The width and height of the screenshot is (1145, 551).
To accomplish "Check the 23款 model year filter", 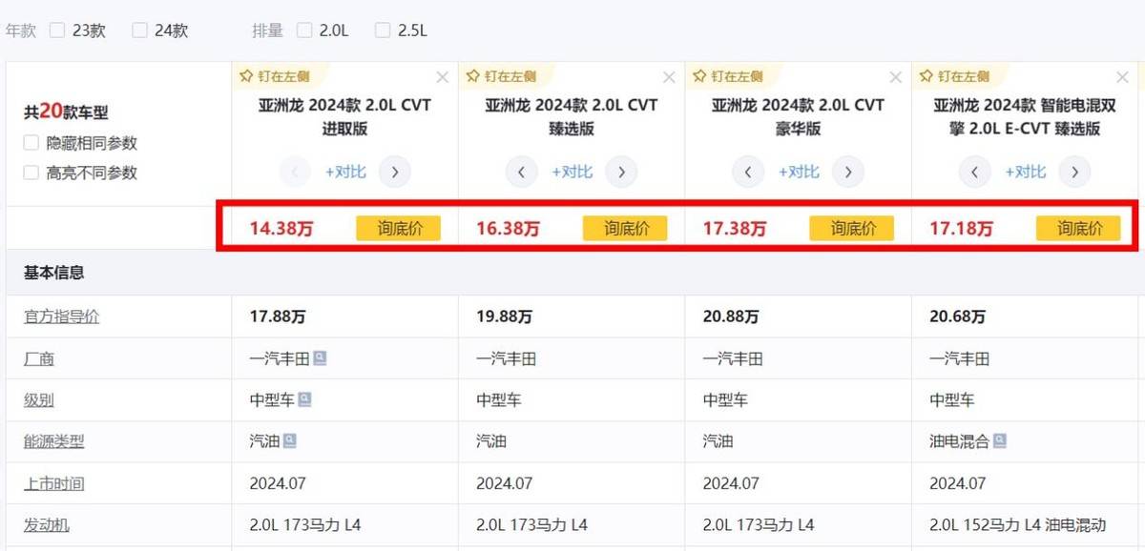I will (57, 31).
